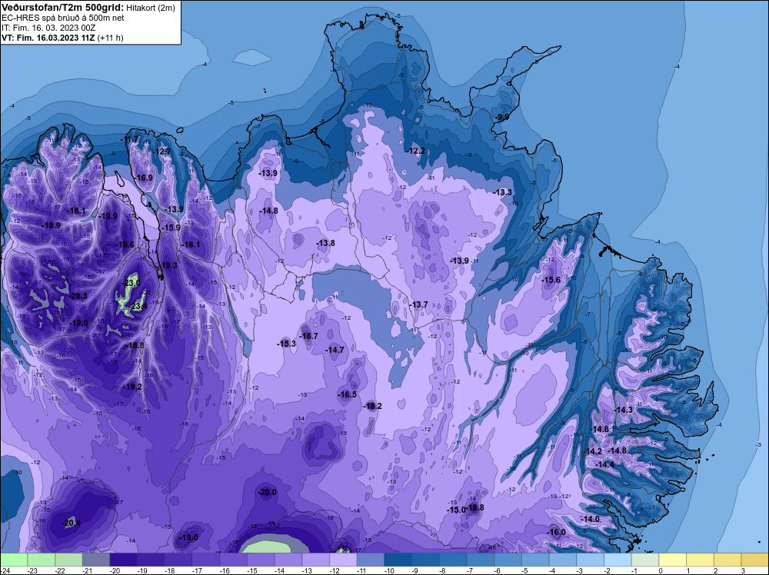
Task: Click the -13.7 temperature label
Action: [418, 304]
